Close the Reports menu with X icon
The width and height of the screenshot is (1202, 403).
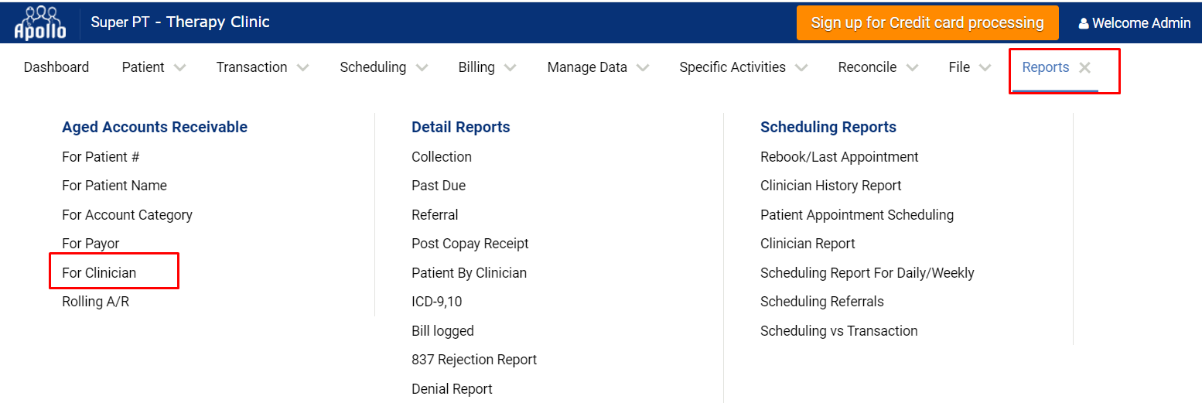pos(1084,68)
